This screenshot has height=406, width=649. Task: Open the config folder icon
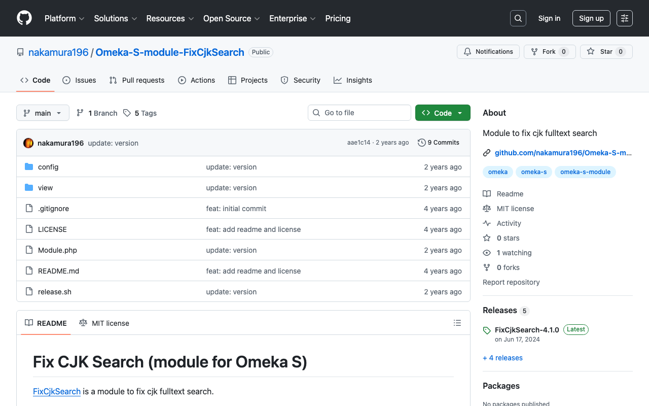click(x=29, y=166)
